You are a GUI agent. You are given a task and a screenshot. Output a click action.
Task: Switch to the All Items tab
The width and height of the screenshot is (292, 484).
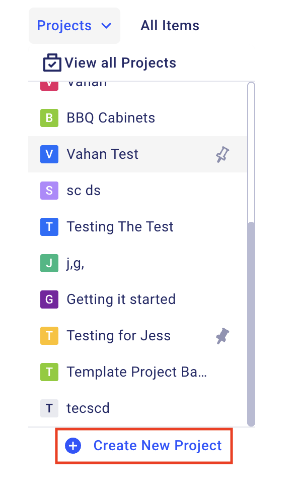[x=170, y=26]
